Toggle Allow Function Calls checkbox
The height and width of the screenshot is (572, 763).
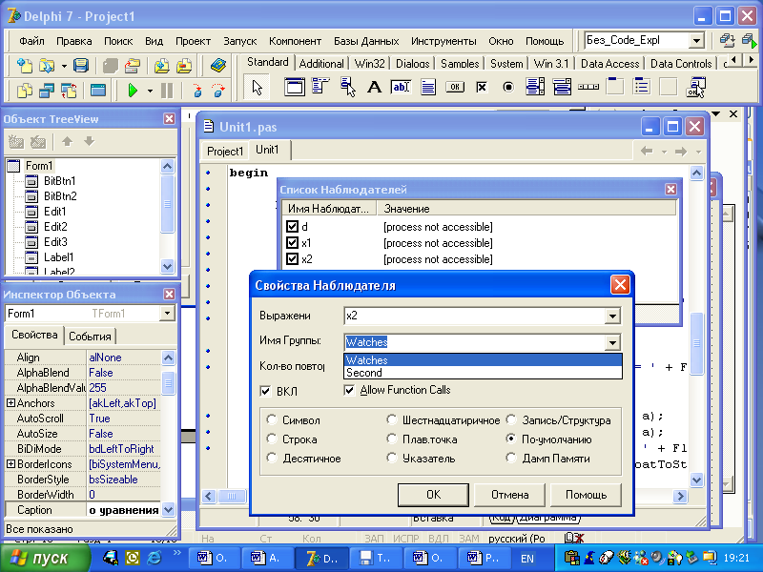tap(349, 390)
